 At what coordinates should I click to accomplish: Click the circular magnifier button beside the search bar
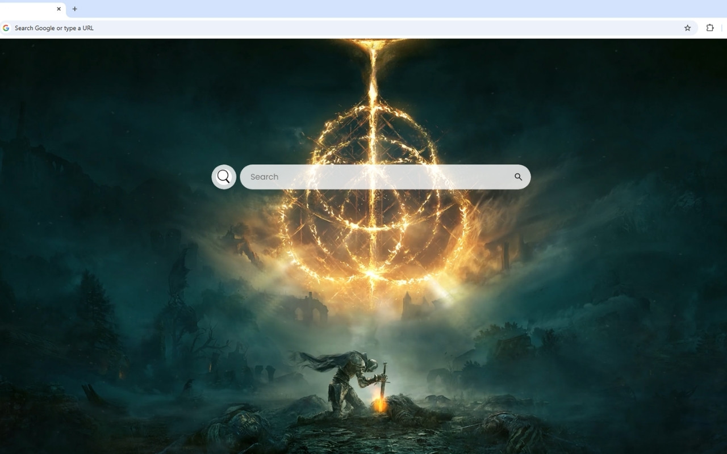pyautogui.click(x=223, y=176)
